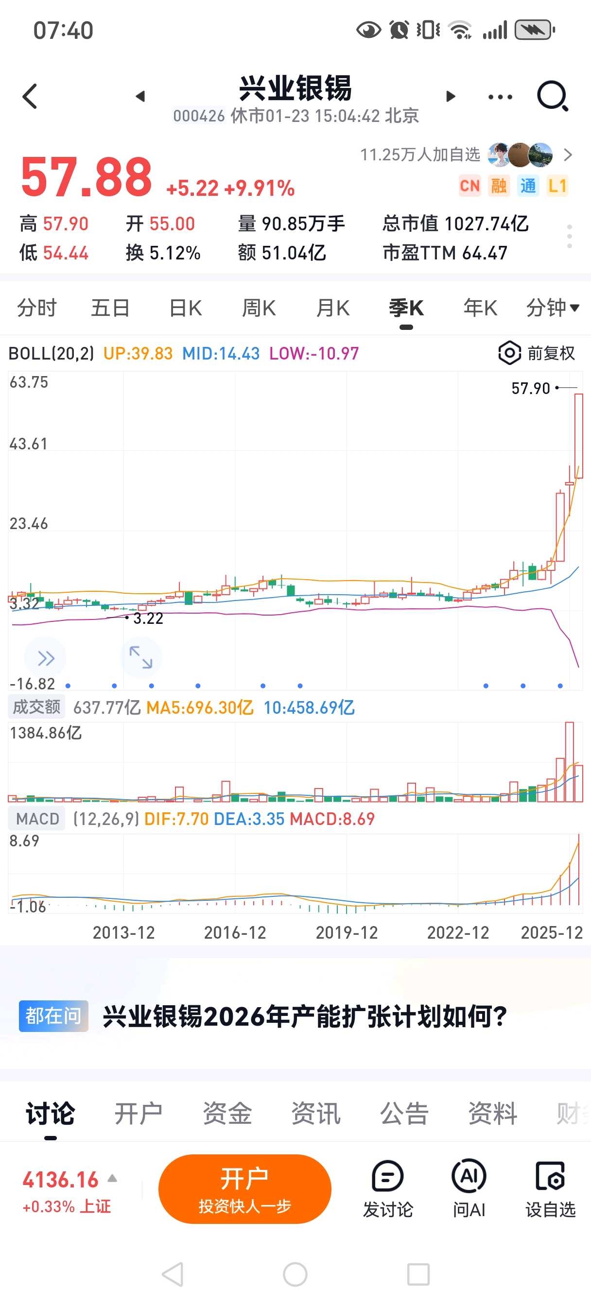
Task: Open the 讨论 discussion tab
Action: point(50,1114)
